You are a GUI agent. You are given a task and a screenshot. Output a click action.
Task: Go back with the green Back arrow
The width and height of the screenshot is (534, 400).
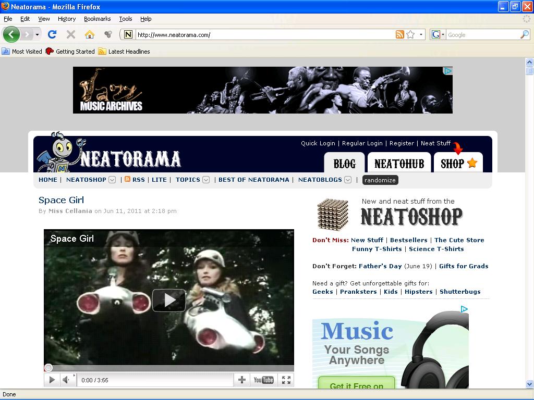click(x=11, y=34)
